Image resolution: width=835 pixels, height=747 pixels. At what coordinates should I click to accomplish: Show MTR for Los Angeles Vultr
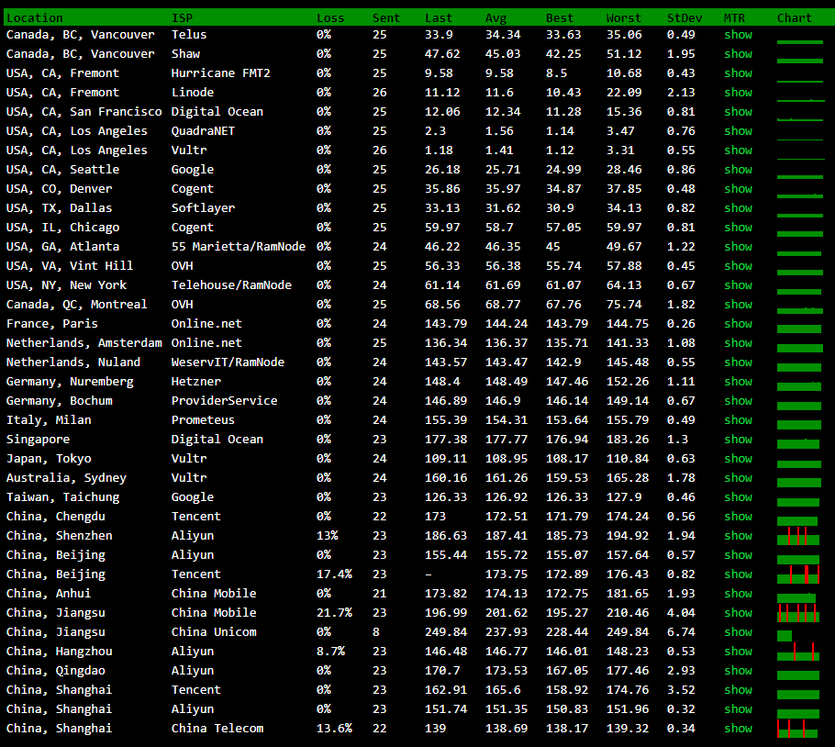(x=738, y=151)
